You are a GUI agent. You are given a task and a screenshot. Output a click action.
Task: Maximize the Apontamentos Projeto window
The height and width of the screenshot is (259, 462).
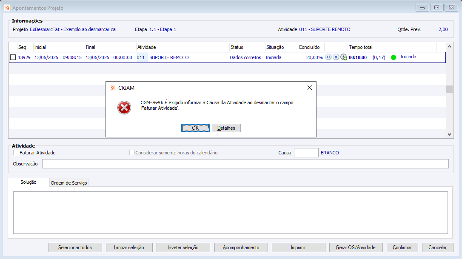coord(436,8)
